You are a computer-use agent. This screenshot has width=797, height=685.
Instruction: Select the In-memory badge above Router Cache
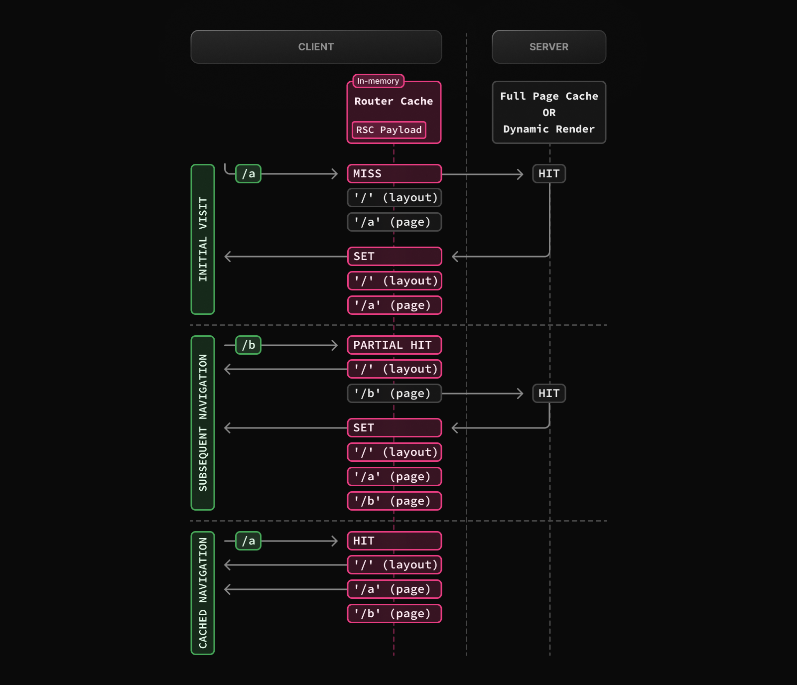click(x=378, y=81)
